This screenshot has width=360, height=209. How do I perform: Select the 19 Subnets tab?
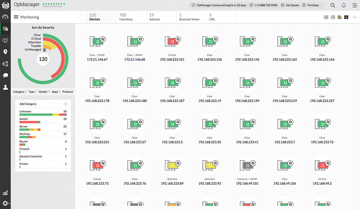(162, 17)
